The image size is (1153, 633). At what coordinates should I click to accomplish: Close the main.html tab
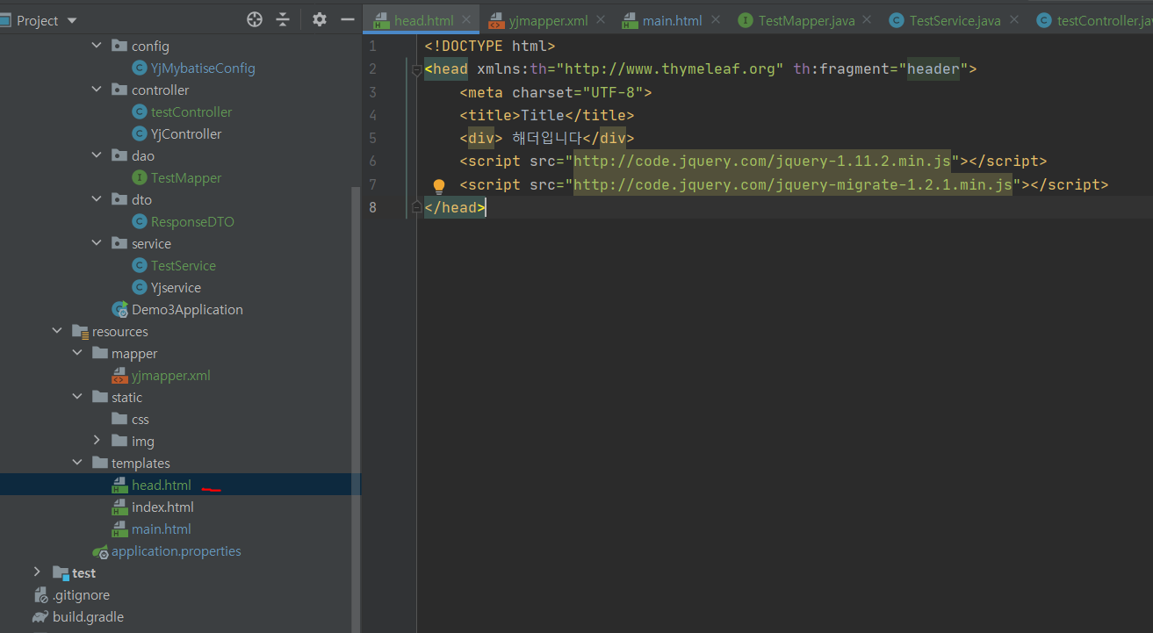tap(716, 20)
